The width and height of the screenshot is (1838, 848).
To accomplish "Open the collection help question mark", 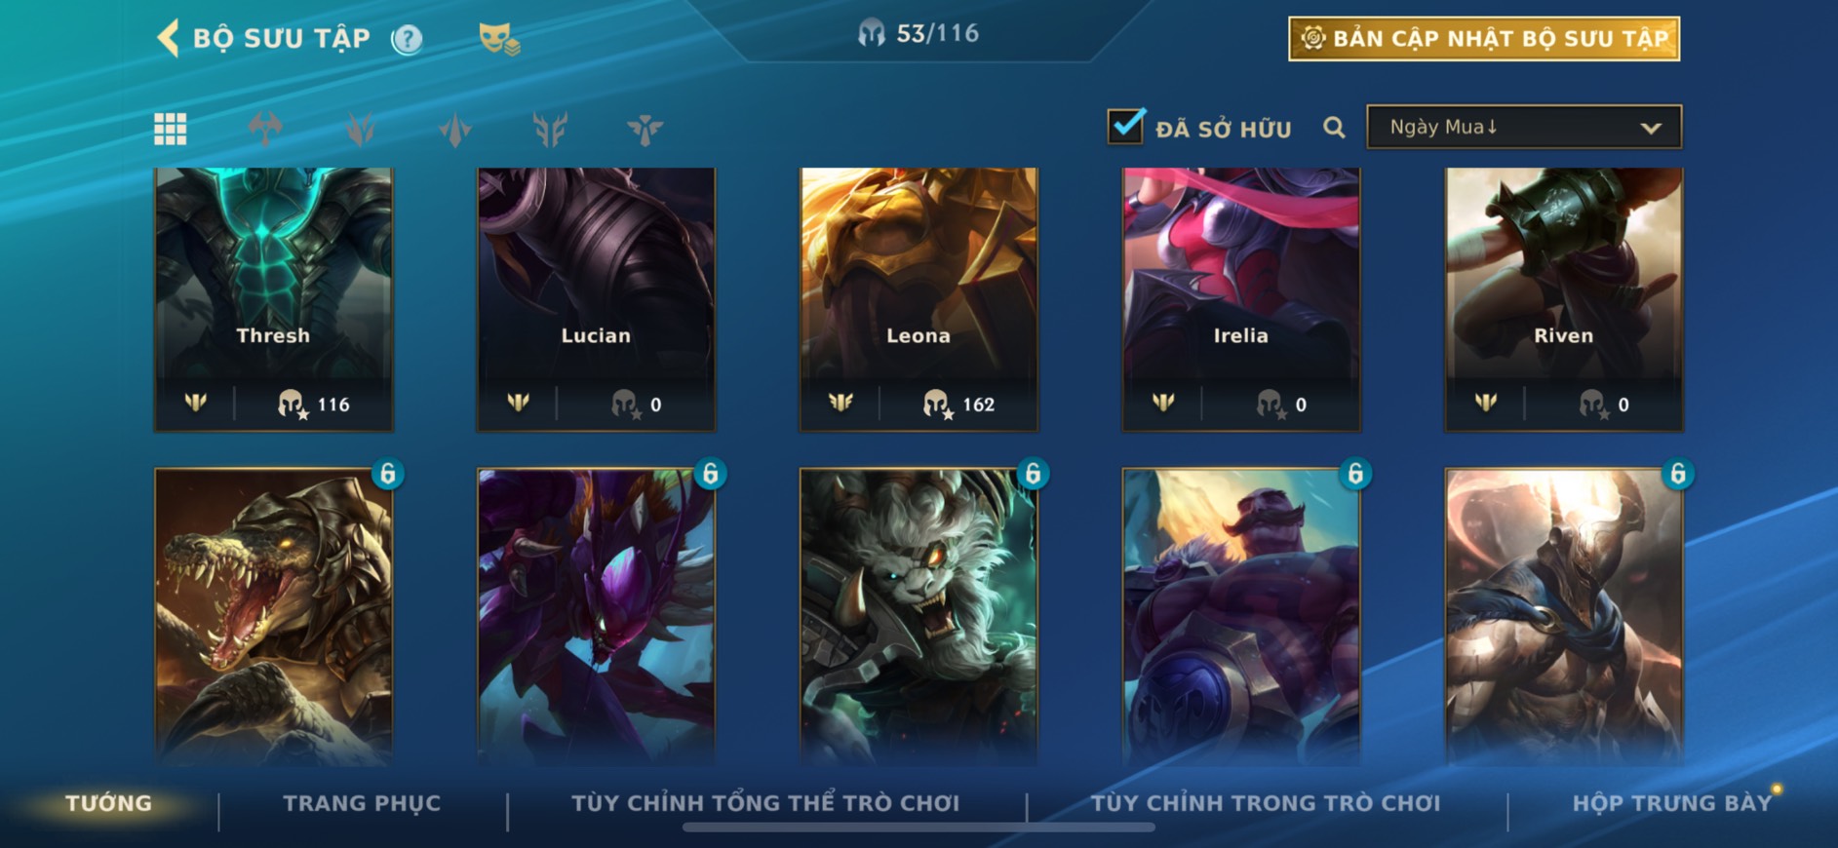I will 407,39.
